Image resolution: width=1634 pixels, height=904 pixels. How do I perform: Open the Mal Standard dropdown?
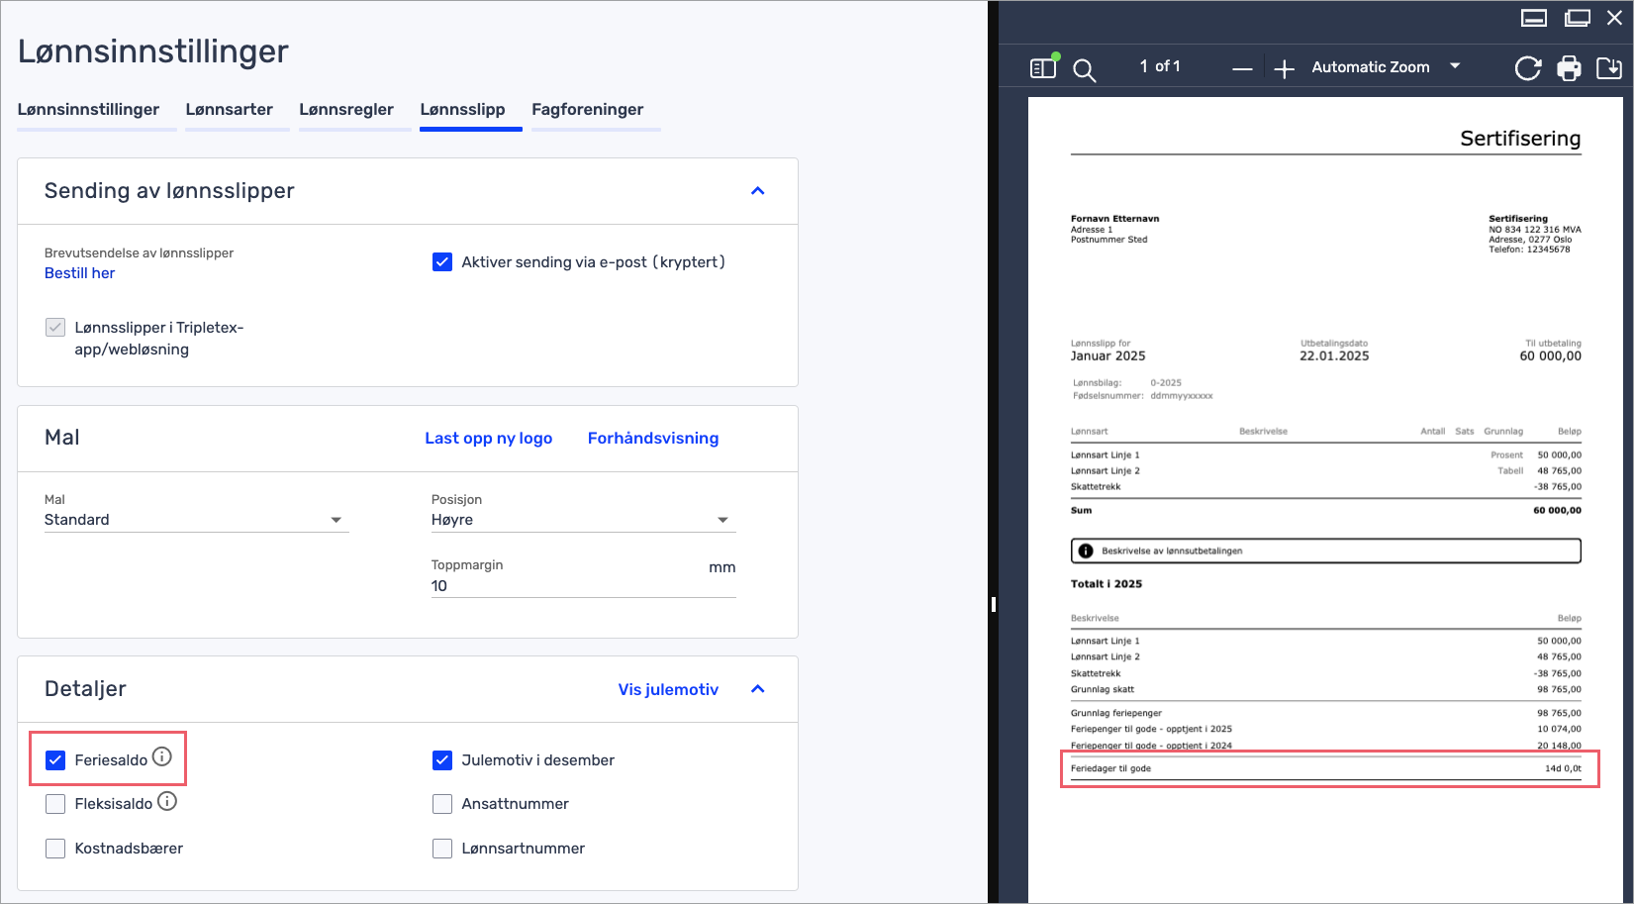(x=196, y=520)
